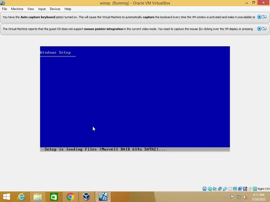
Task: Close the winxp VirtualBox window
Action: 263,3
